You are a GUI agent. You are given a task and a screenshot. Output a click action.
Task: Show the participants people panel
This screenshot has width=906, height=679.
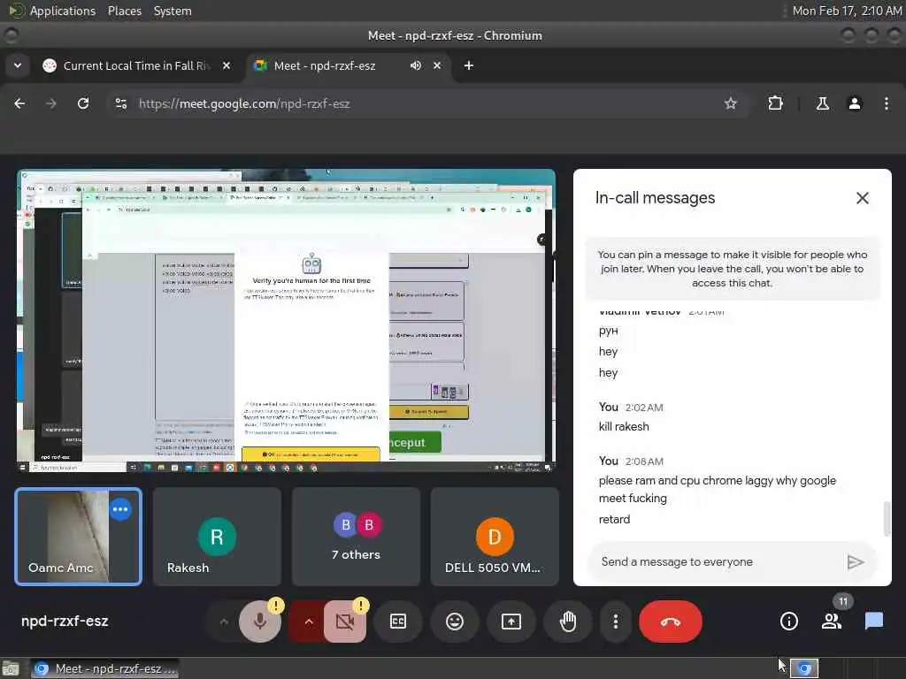coord(832,622)
